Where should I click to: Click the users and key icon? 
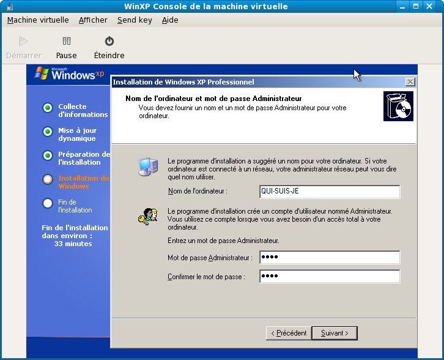point(147,216)
